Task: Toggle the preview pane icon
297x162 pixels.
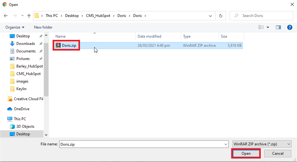Action: click(278, 27)
